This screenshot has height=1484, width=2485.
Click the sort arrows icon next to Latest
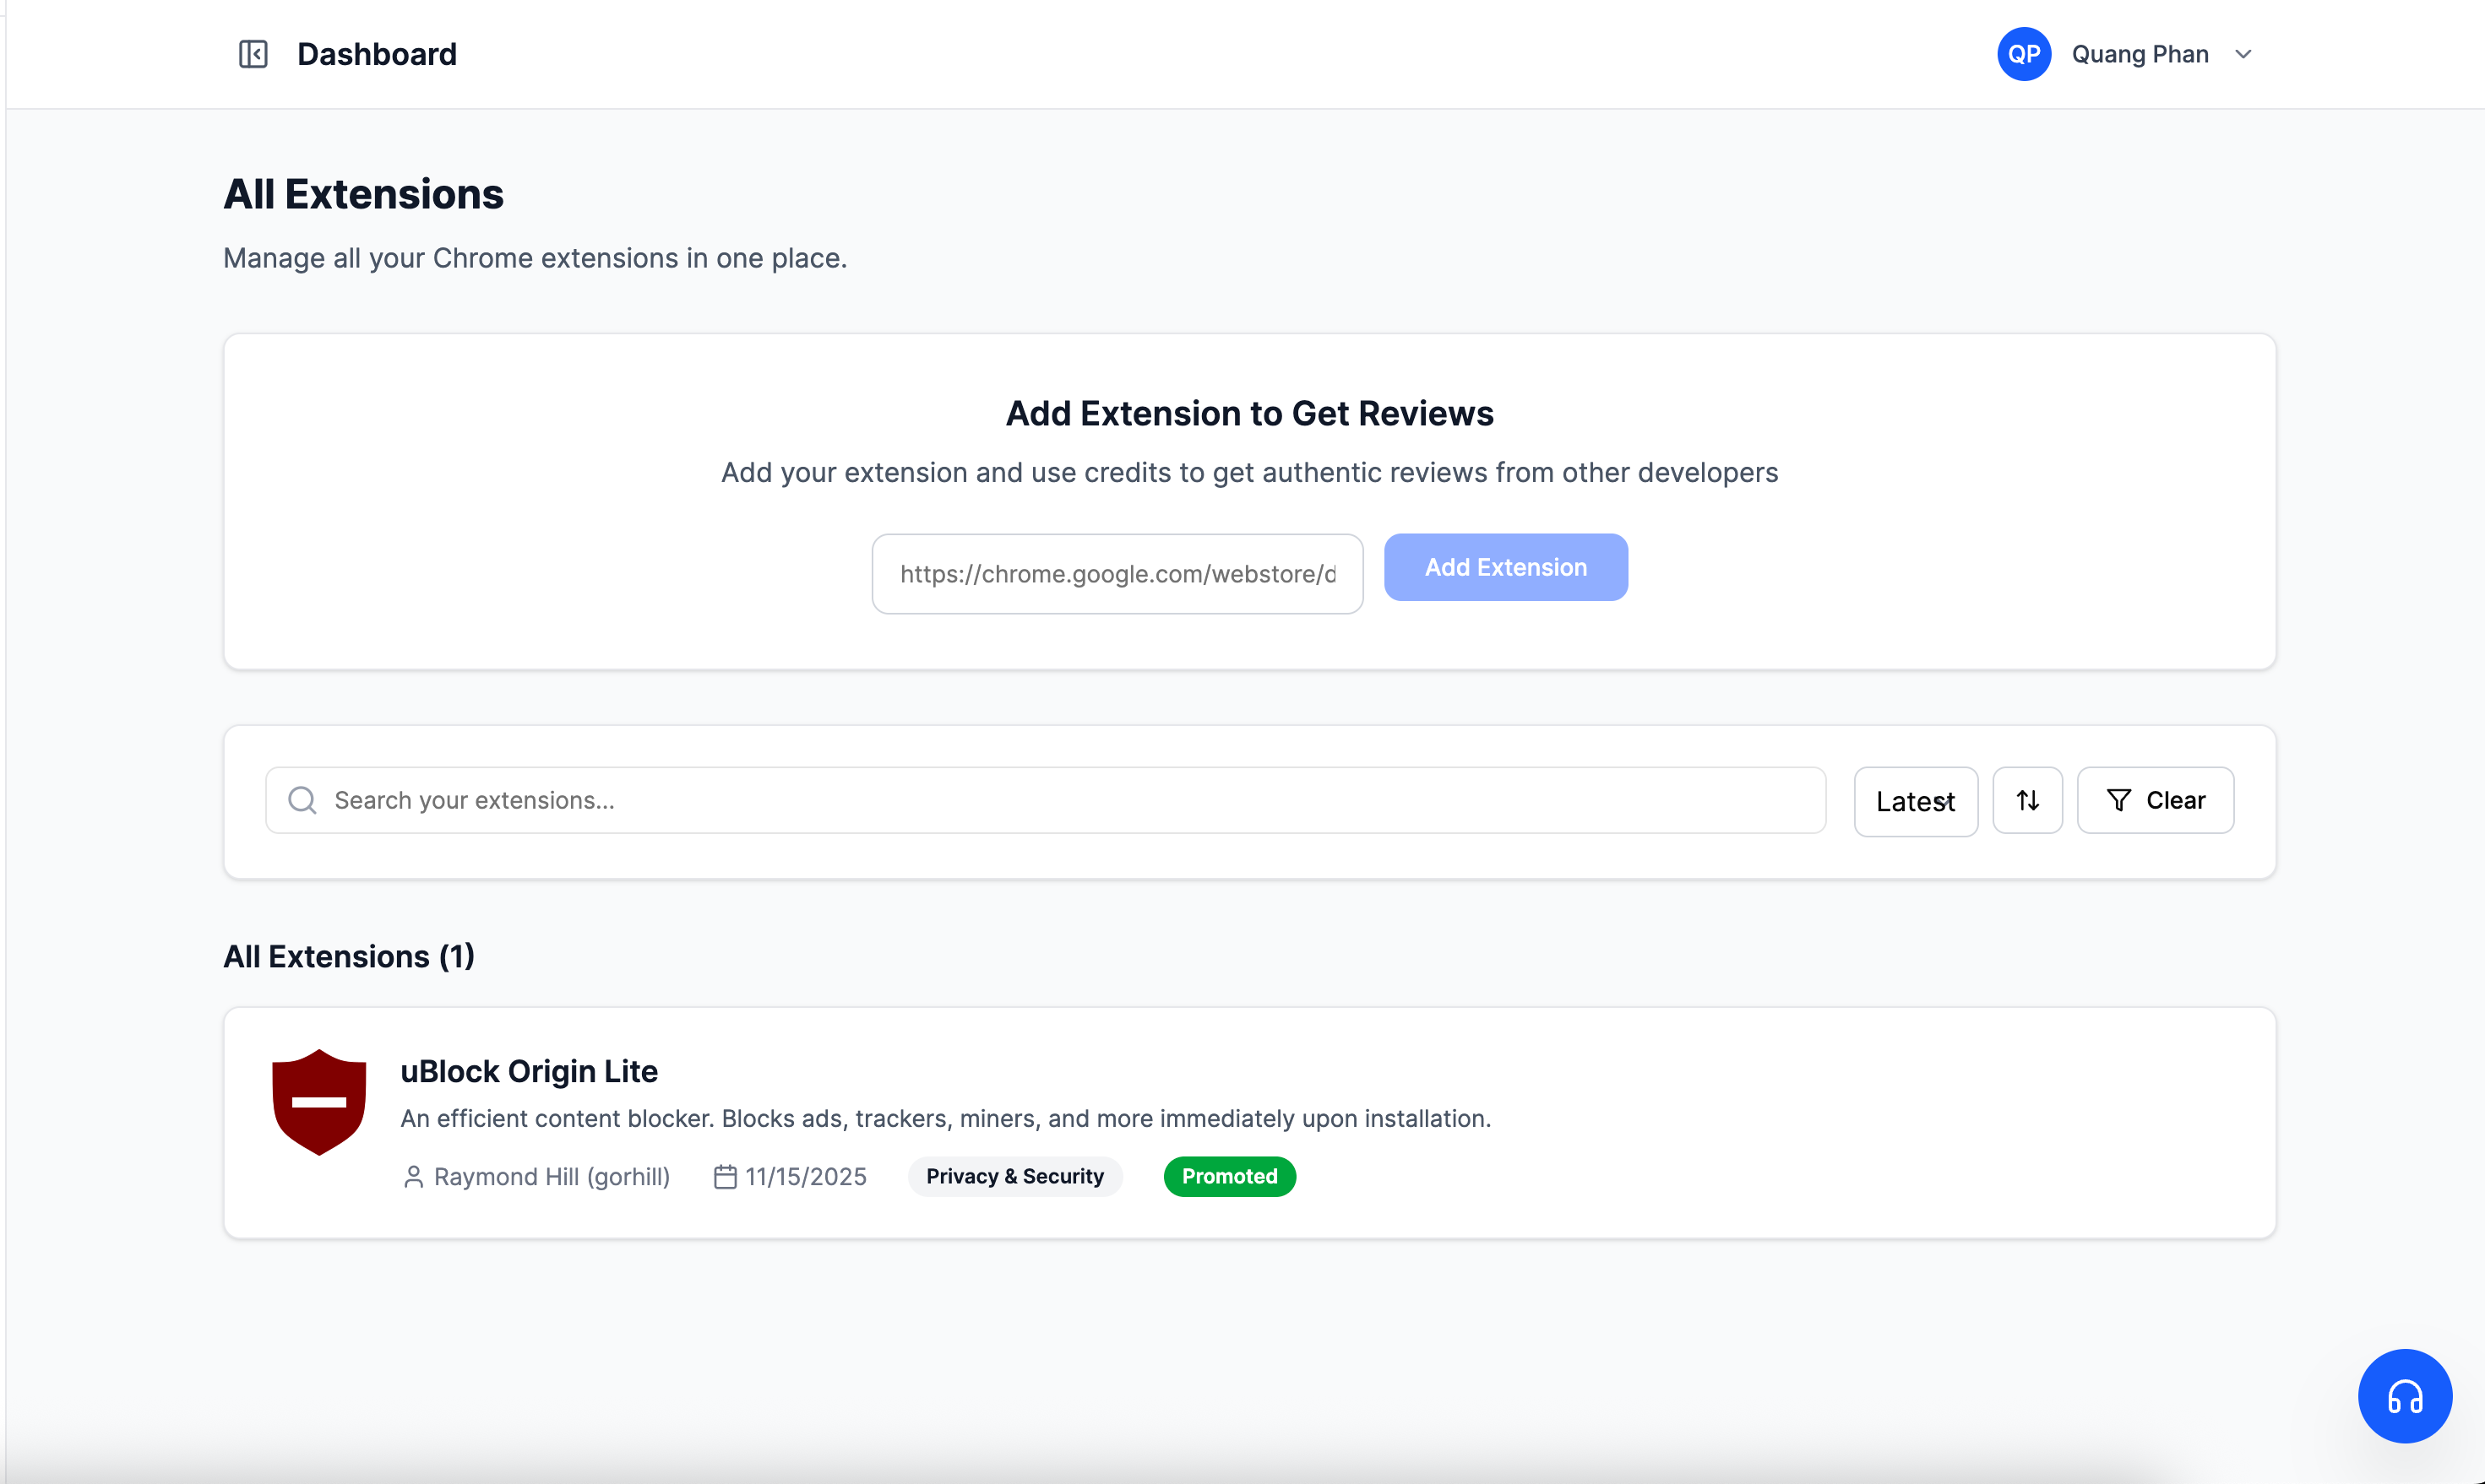2027,800
